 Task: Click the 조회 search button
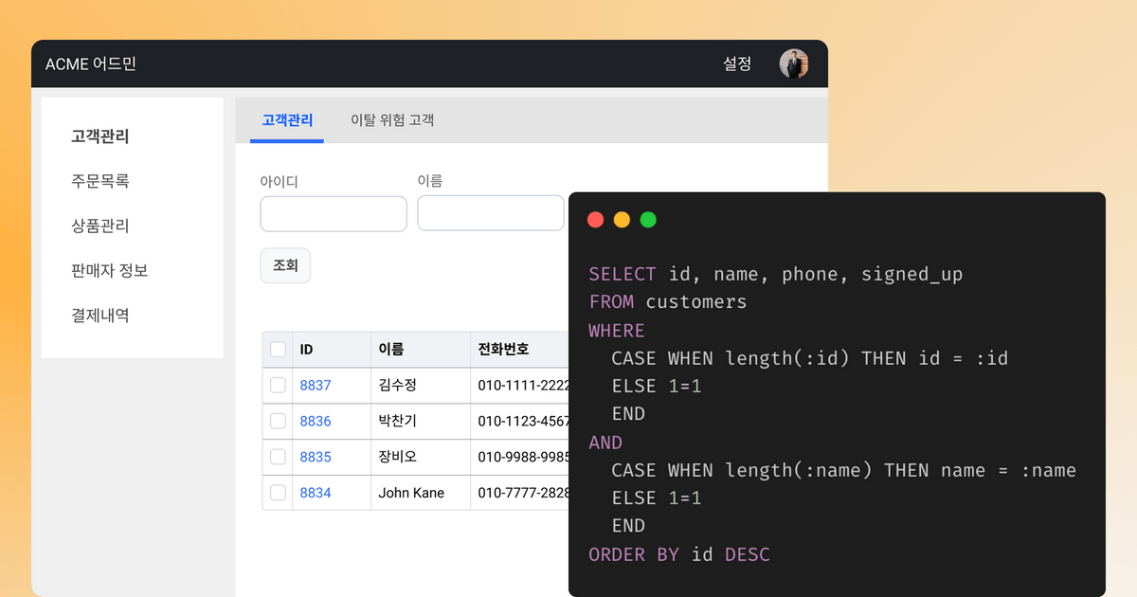coord(285,266)
